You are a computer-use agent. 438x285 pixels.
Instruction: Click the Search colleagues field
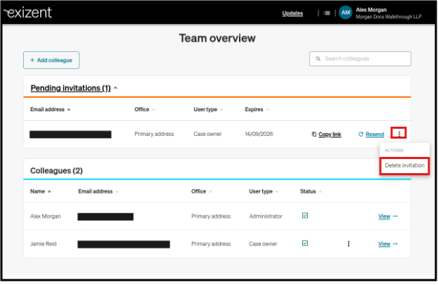pos(360,58)
